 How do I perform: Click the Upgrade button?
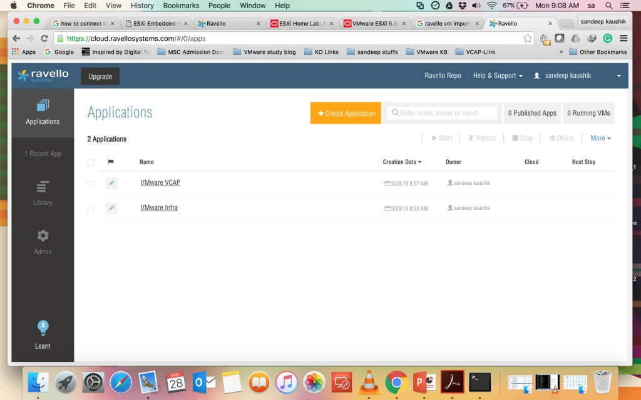(100, 76)
